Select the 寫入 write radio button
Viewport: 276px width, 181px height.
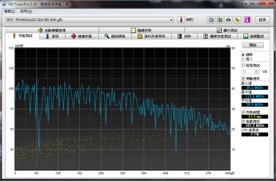click(243, 59)
